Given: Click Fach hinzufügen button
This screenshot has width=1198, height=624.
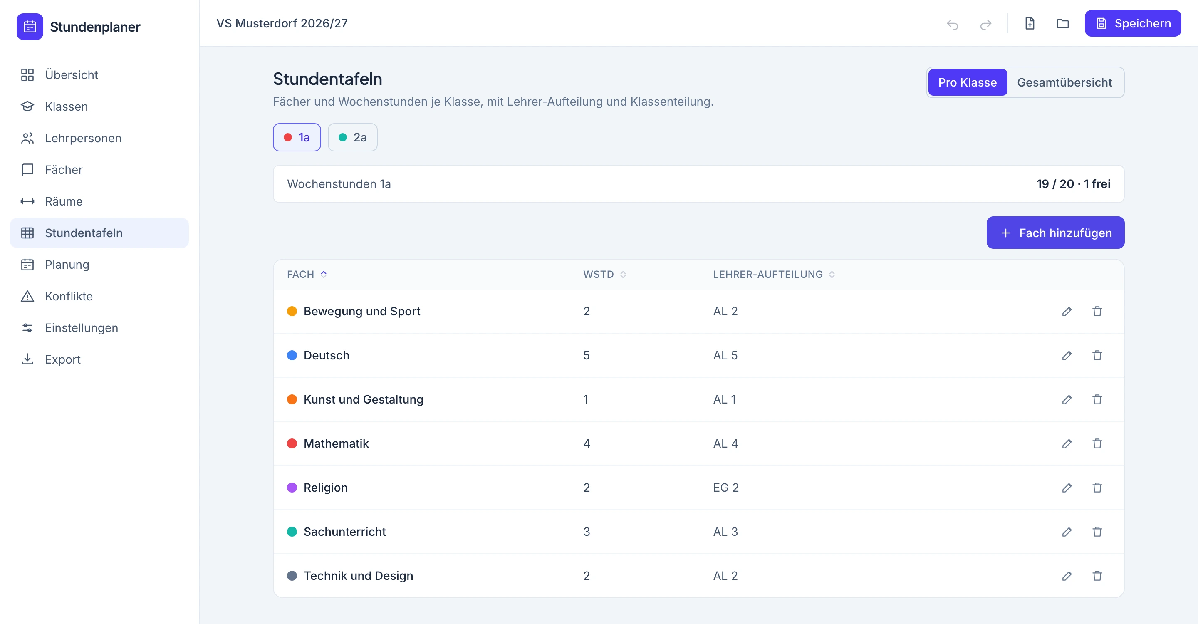Looking at the screenshot, I should 1056,233.
